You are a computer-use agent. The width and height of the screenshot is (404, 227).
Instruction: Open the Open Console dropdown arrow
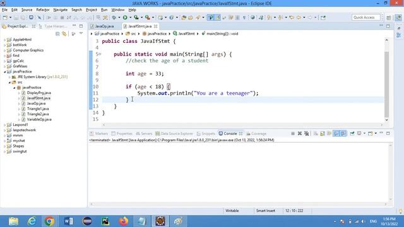pos(376,133)
